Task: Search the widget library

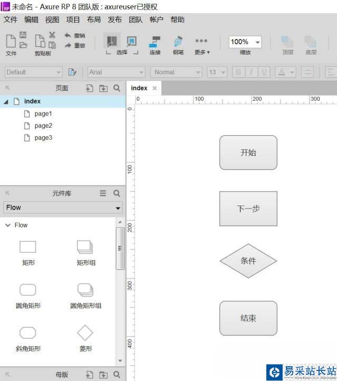Action: point(117,193)
